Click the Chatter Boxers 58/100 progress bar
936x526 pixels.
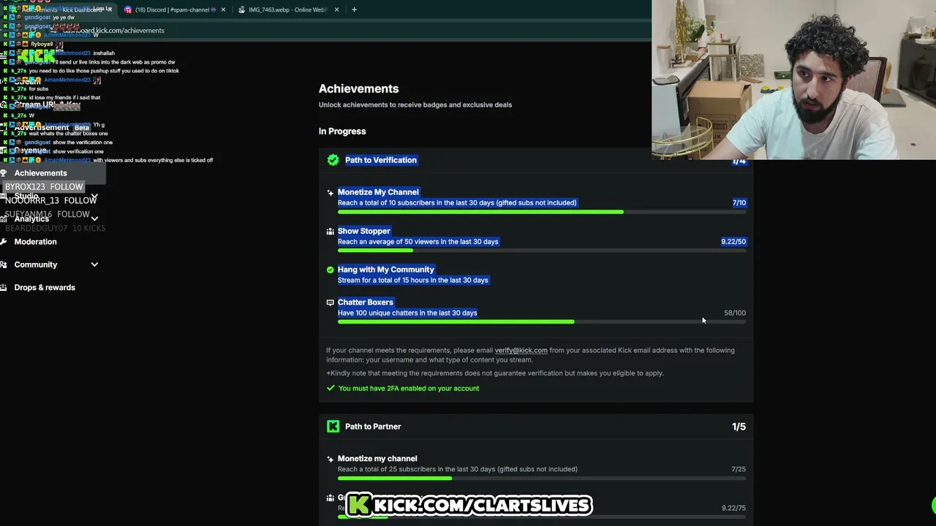[x=542, y=321]
